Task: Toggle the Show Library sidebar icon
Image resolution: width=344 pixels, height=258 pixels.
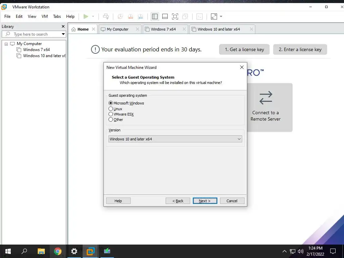Action: click(155, 16)
